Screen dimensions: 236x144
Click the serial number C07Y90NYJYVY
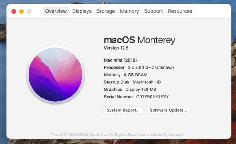(x=152, y=97)
